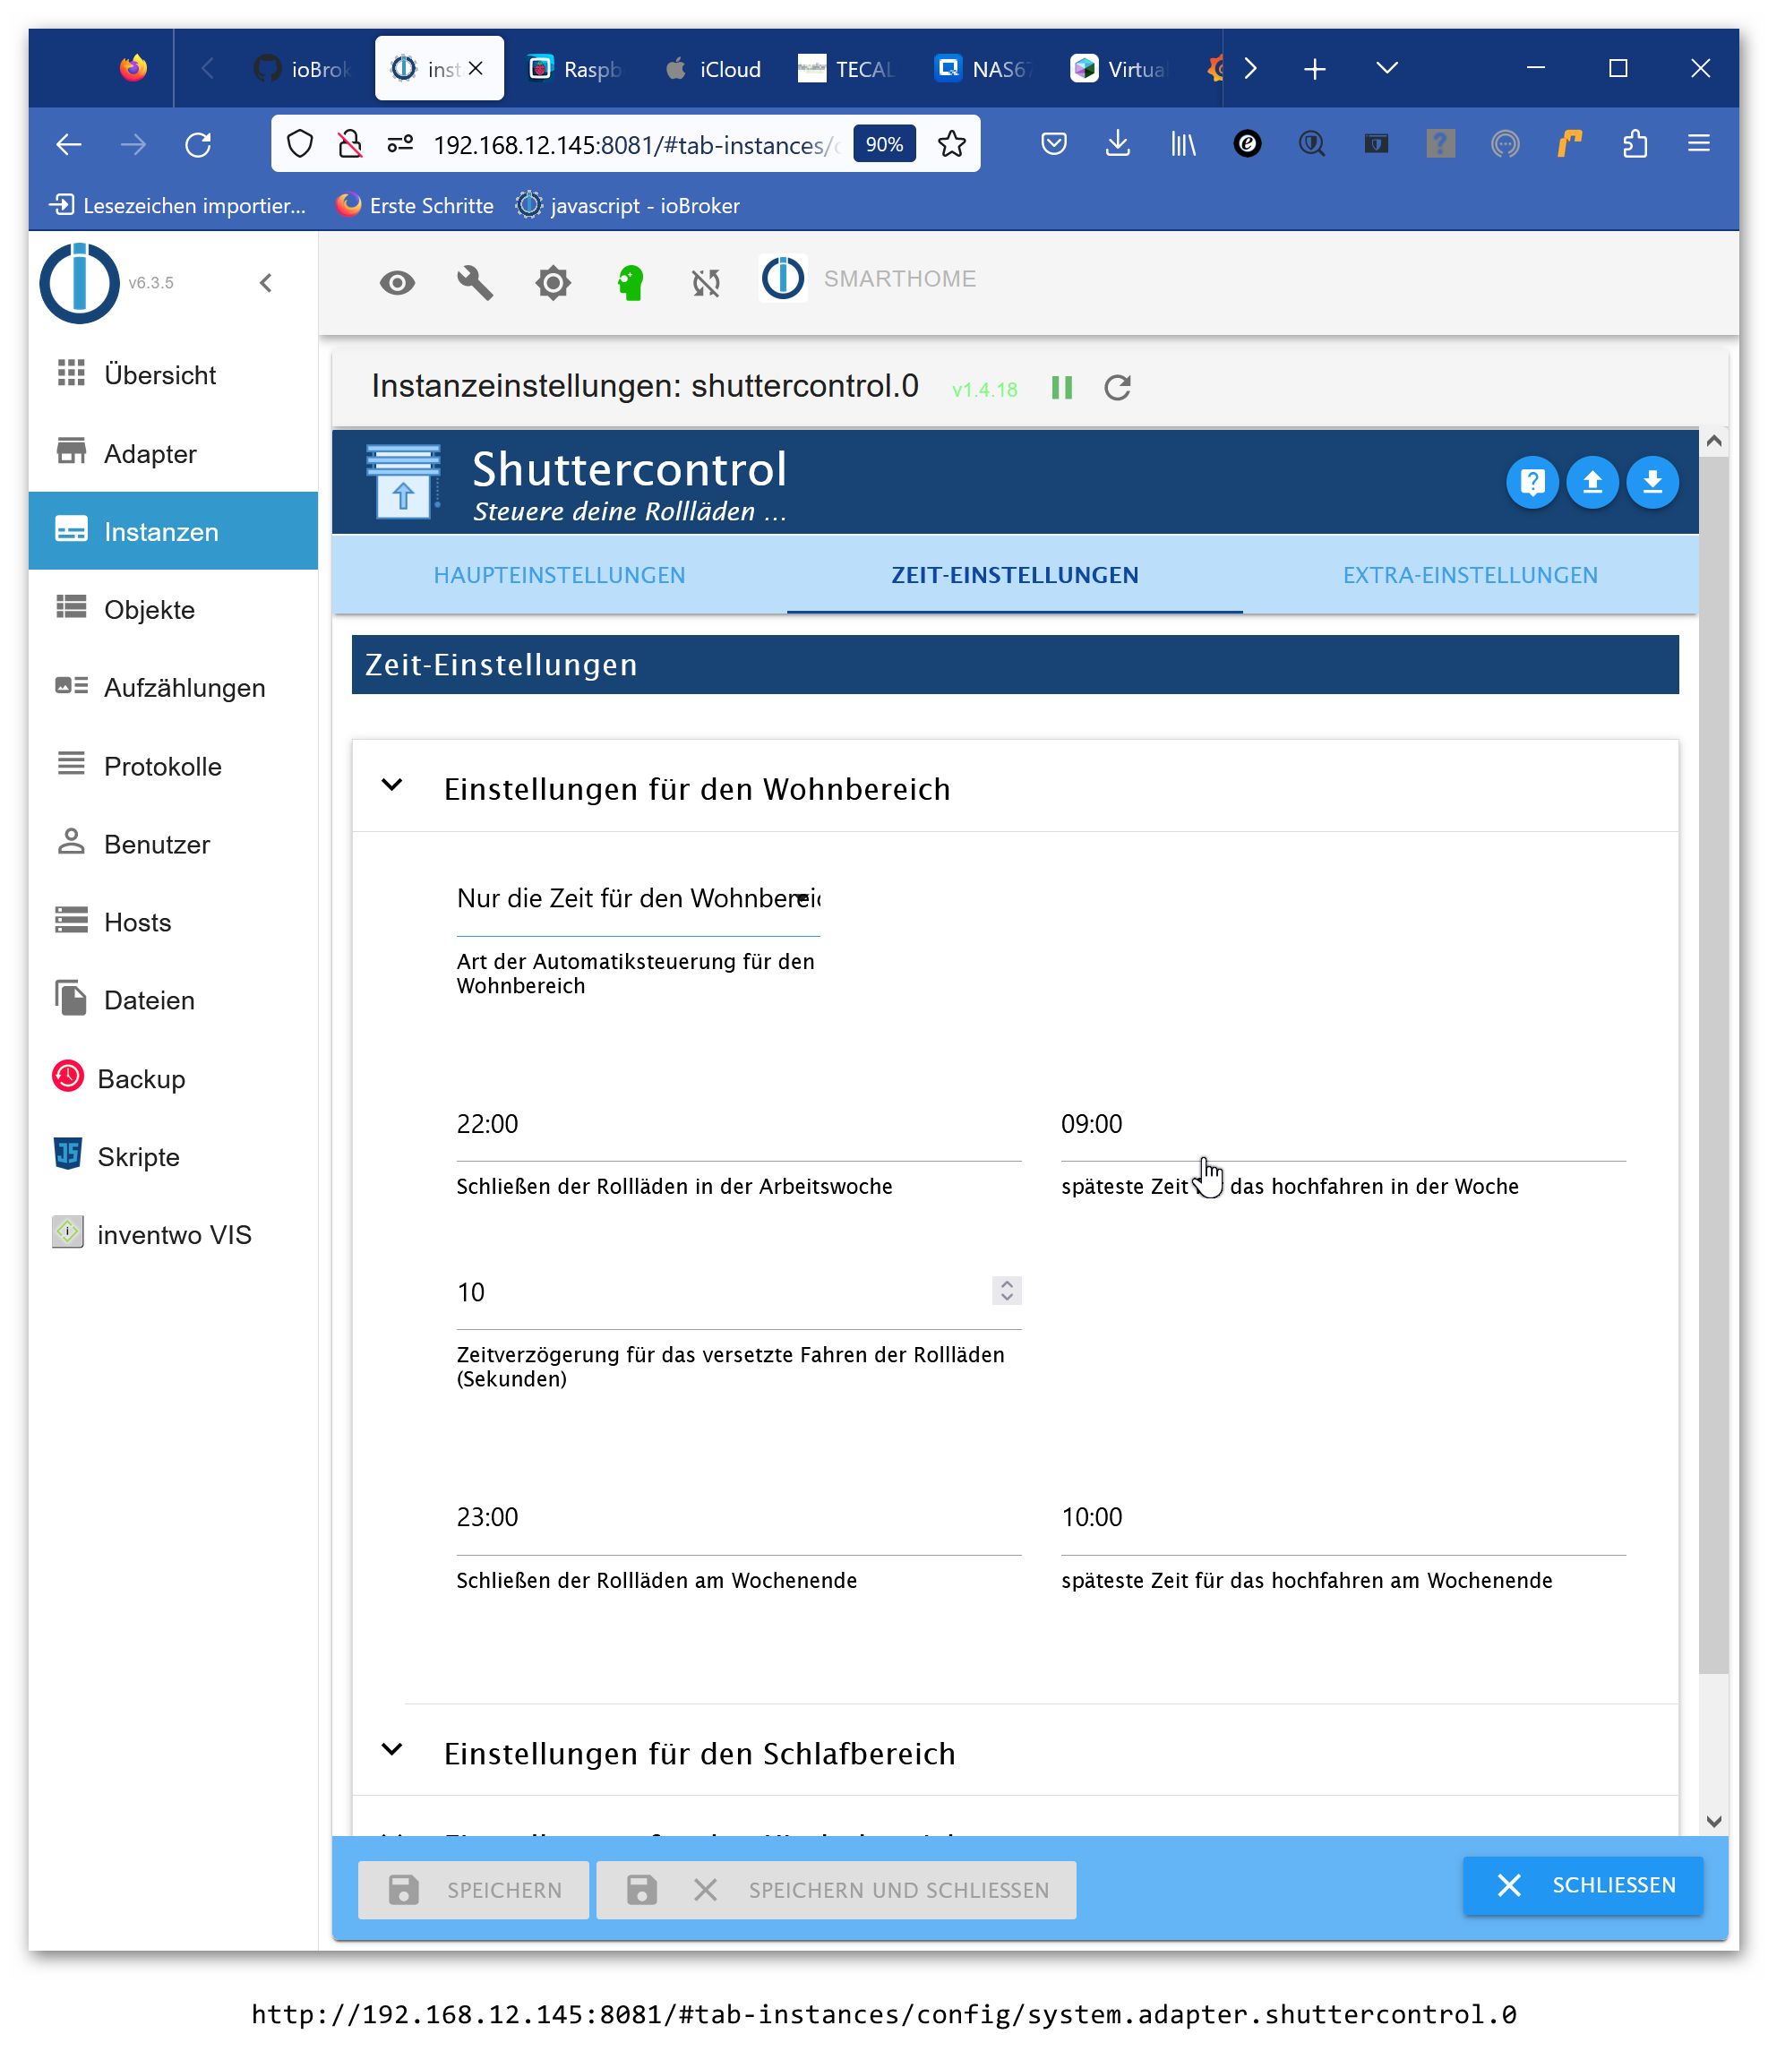Open Benutzer management

click(173, 844)
